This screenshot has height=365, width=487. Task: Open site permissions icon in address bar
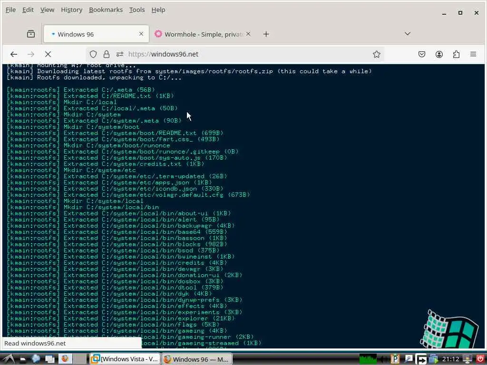pos(119,54)
